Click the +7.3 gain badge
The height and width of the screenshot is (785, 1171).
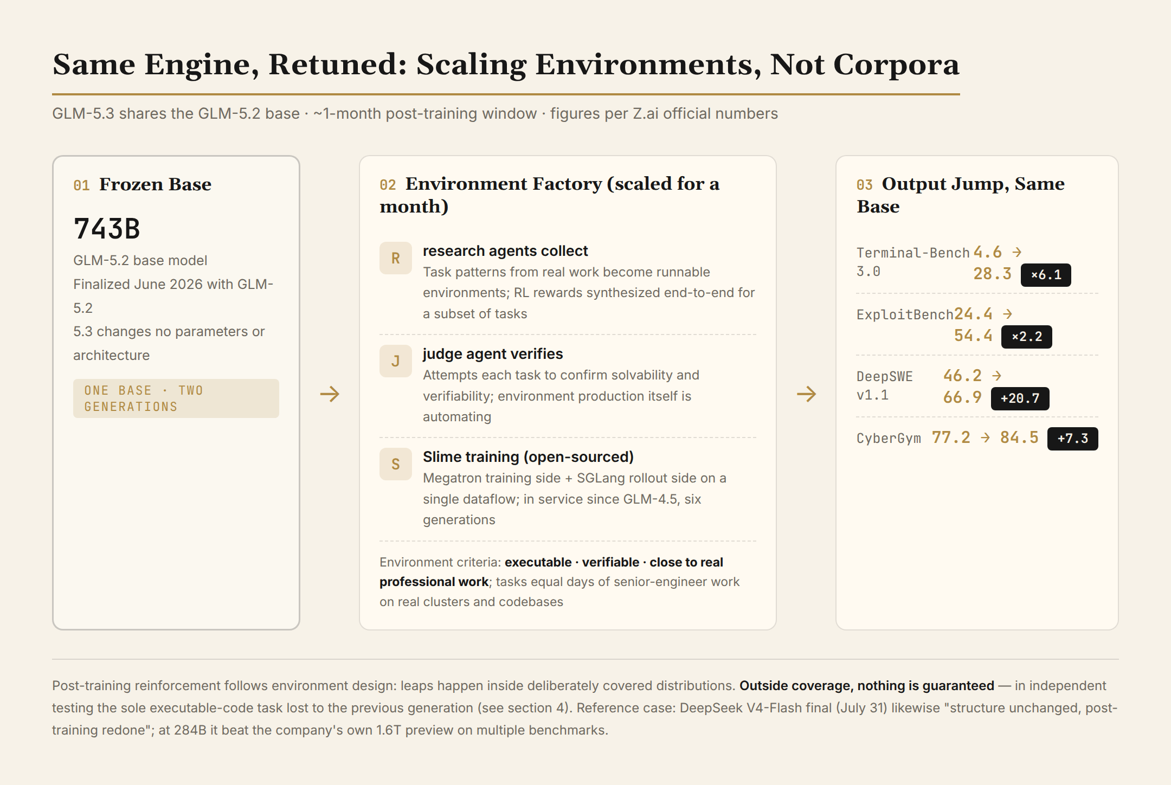(1073, 439)
